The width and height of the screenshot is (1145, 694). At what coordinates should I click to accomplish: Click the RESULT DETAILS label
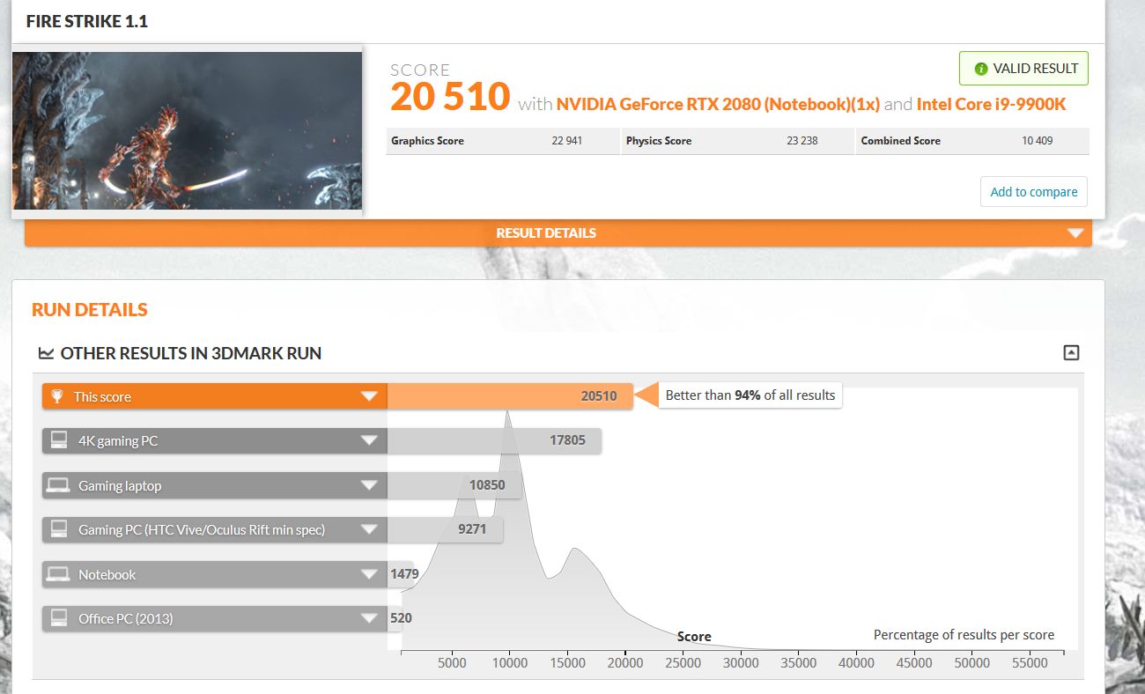click(x=546, y=233)
